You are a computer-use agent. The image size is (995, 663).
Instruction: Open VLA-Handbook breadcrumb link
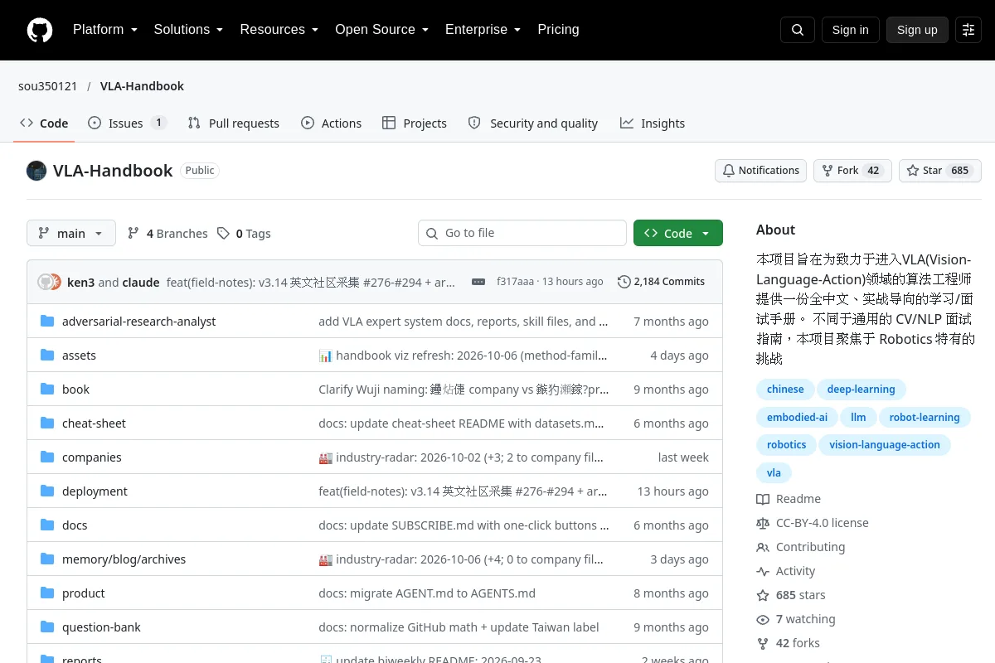tap(142, 86)
